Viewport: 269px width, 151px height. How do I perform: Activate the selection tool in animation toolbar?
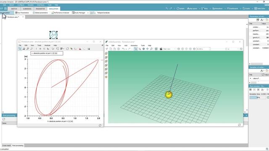pos(135,49)
